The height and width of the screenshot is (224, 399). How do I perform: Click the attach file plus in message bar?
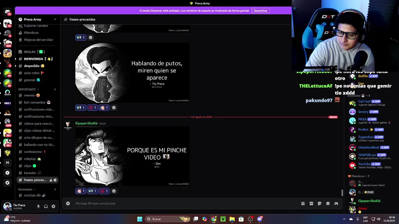[68, 203]
